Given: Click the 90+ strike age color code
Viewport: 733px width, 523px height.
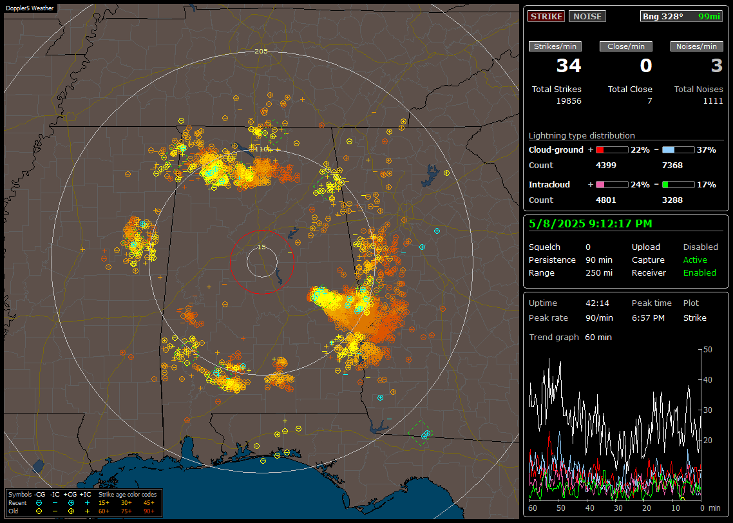Looking at the screenshot, I should pos(149,511).
